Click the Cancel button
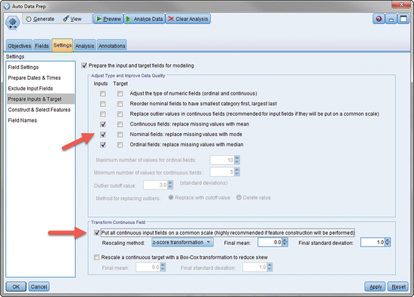Screen dimensions: 414x297 [x=39, y=286]
